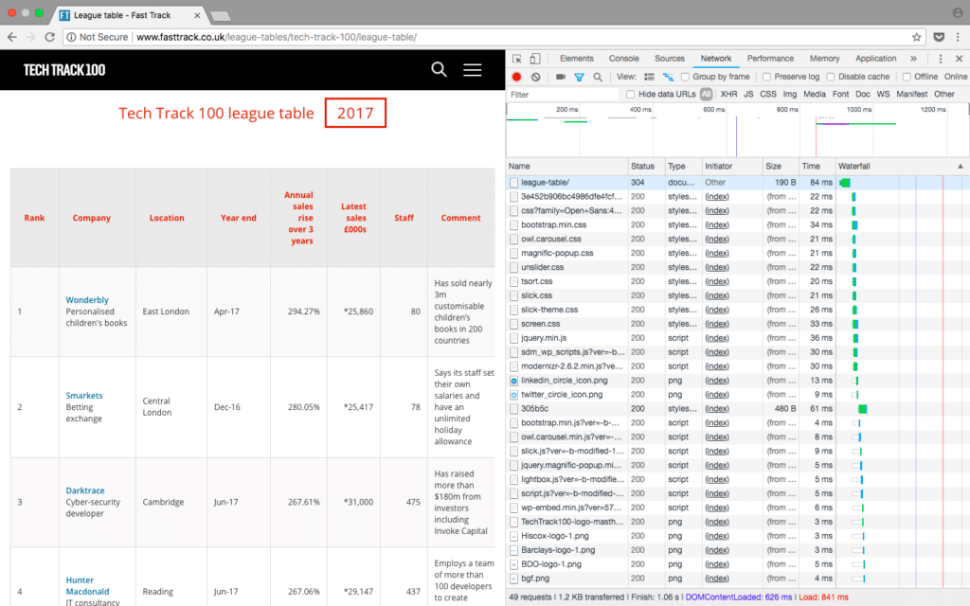Toggle the network filter funnel icon

pos(579,78)
